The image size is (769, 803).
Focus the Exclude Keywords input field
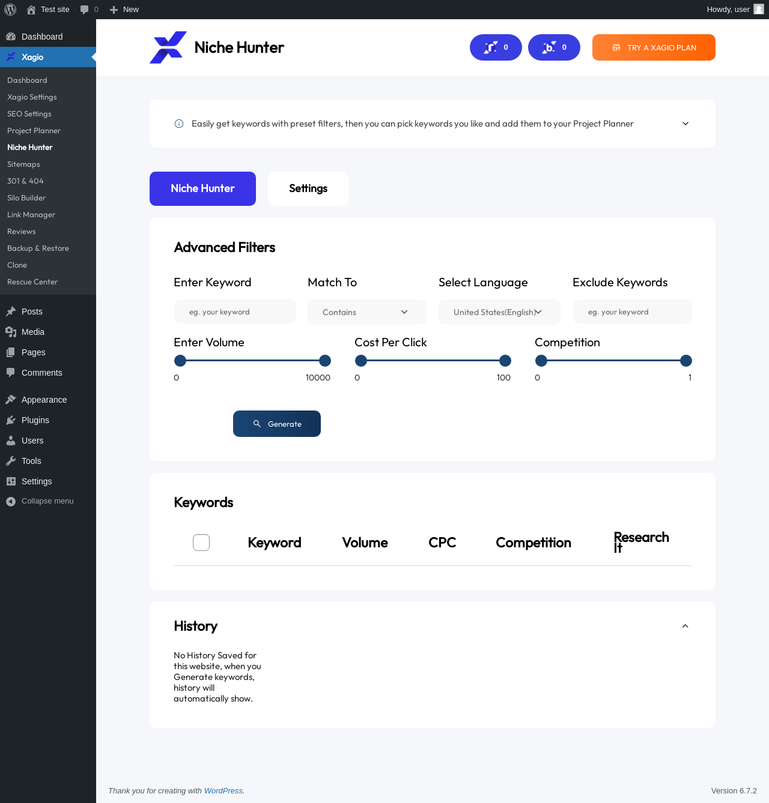coord(633,312)
